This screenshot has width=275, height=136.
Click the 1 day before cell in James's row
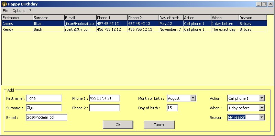225,24
